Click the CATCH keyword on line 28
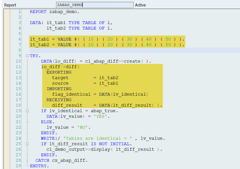This screenshot has width=240, height=169. coord(42,160)
